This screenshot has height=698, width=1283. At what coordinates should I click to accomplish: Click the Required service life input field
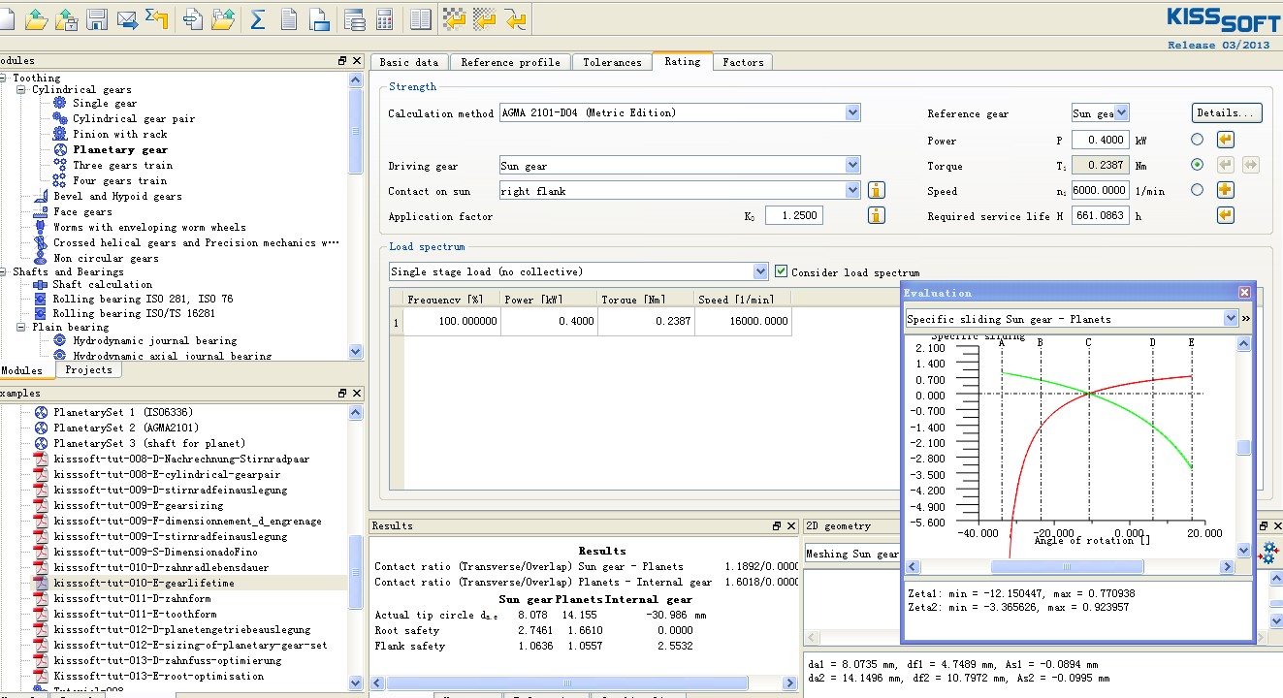(1101, 215)
